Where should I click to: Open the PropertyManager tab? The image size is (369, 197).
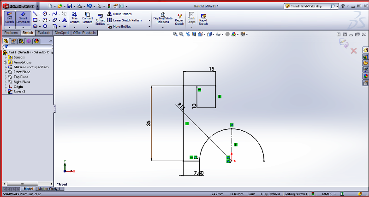(x=14, y=41)
